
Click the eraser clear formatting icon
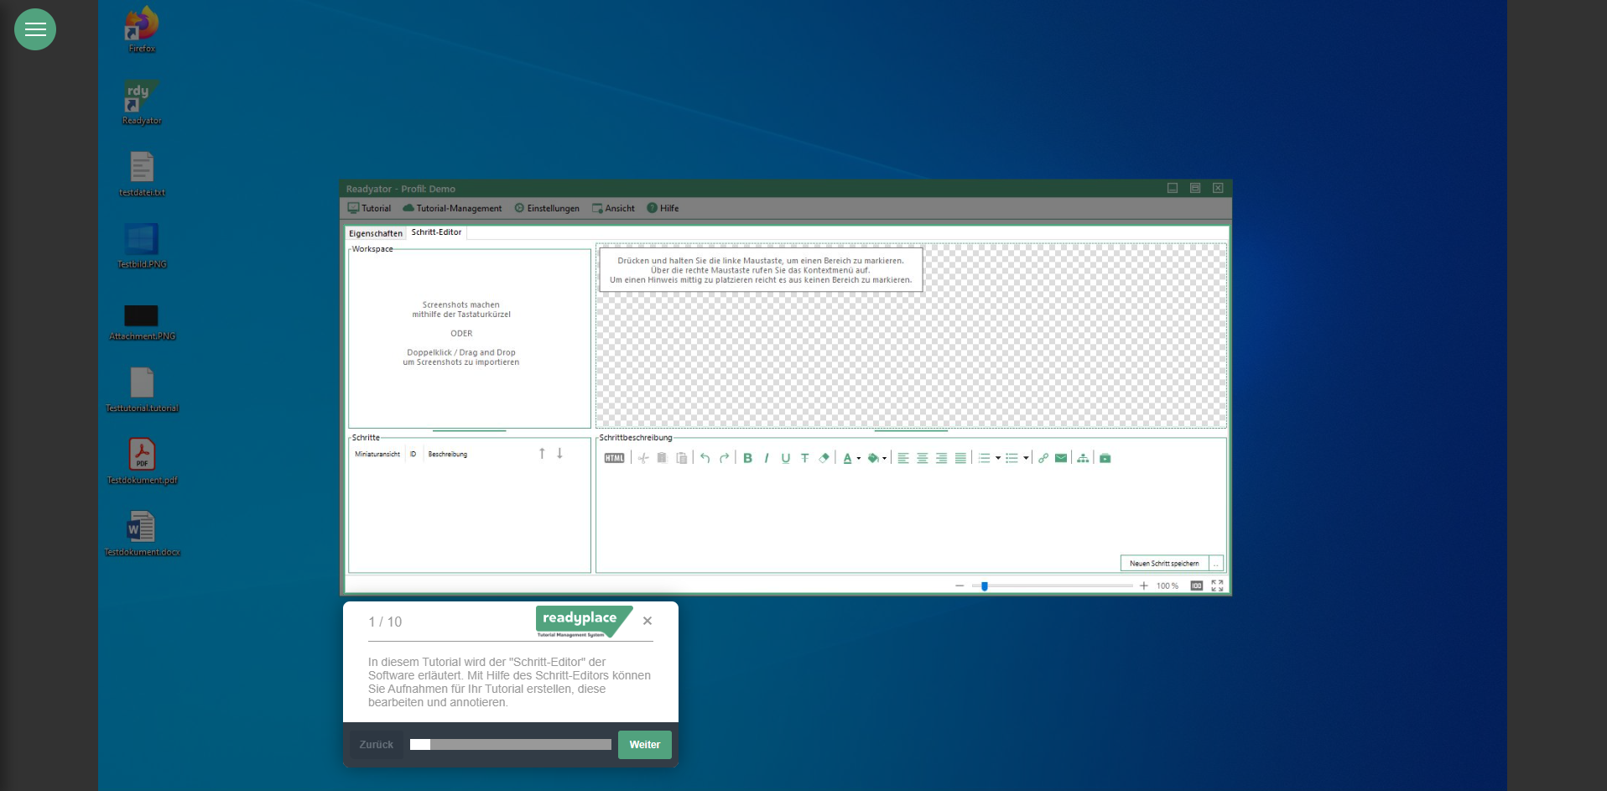pyautogui.click(x=824, y=458)
